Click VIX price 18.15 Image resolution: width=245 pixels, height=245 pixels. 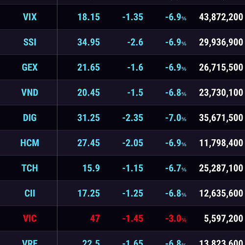coord(89,17)
